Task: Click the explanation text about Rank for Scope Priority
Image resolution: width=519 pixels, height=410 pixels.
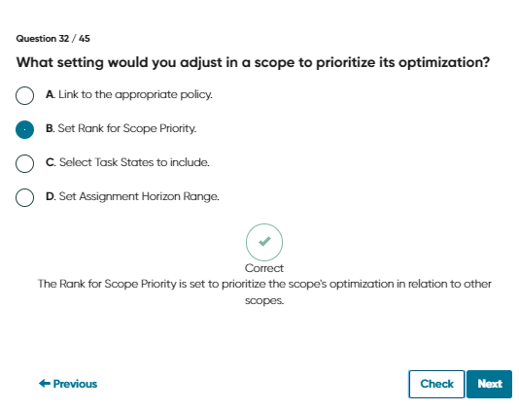Action: click(264, 291)
